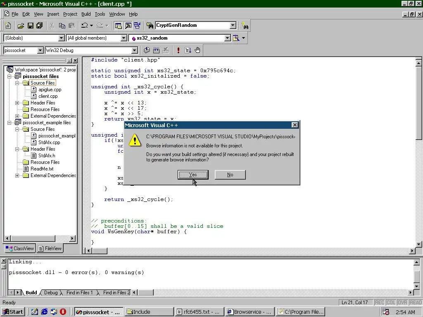The height and width of the screenshot is (317, 423).
Task: Open the (All global members) filter dropdown
Action: pos(124,38)
